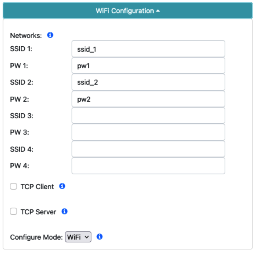Click the TCP Server label text

(x=38, y=212)
